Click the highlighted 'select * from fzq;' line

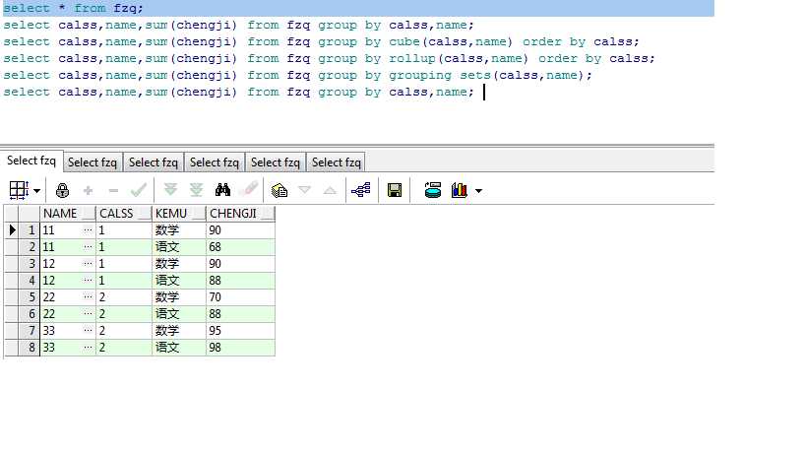coord(73,8)
